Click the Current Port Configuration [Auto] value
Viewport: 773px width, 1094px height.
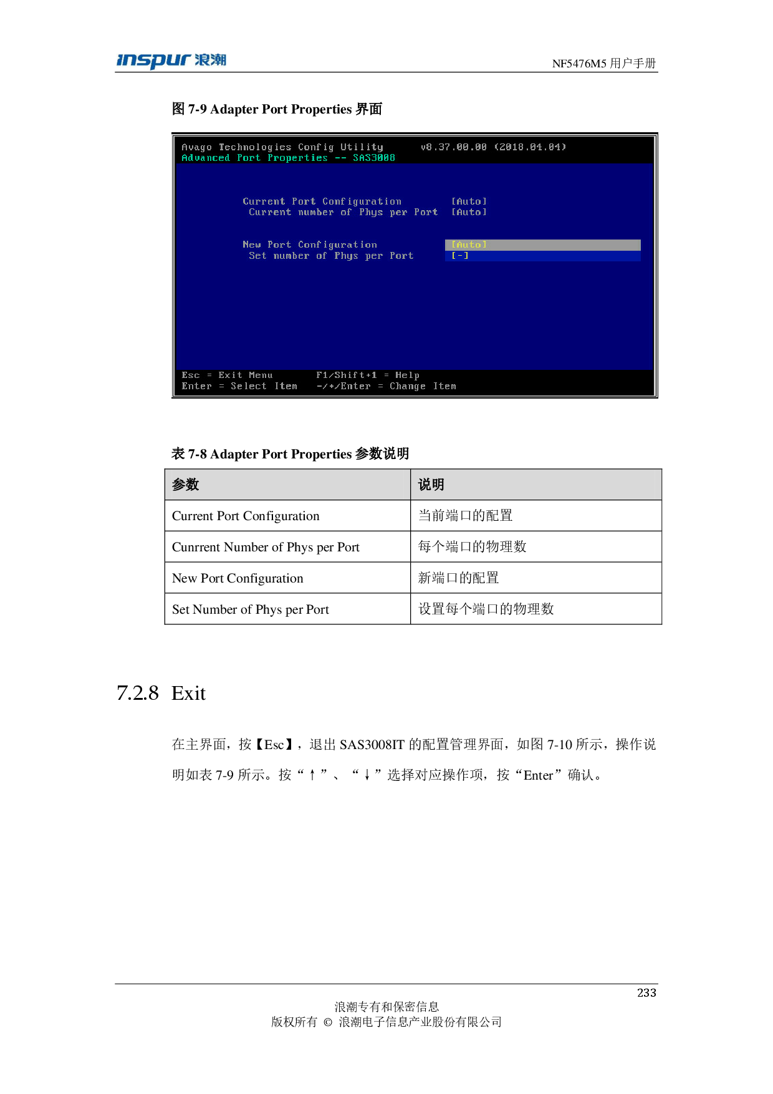tap(469, 201)
